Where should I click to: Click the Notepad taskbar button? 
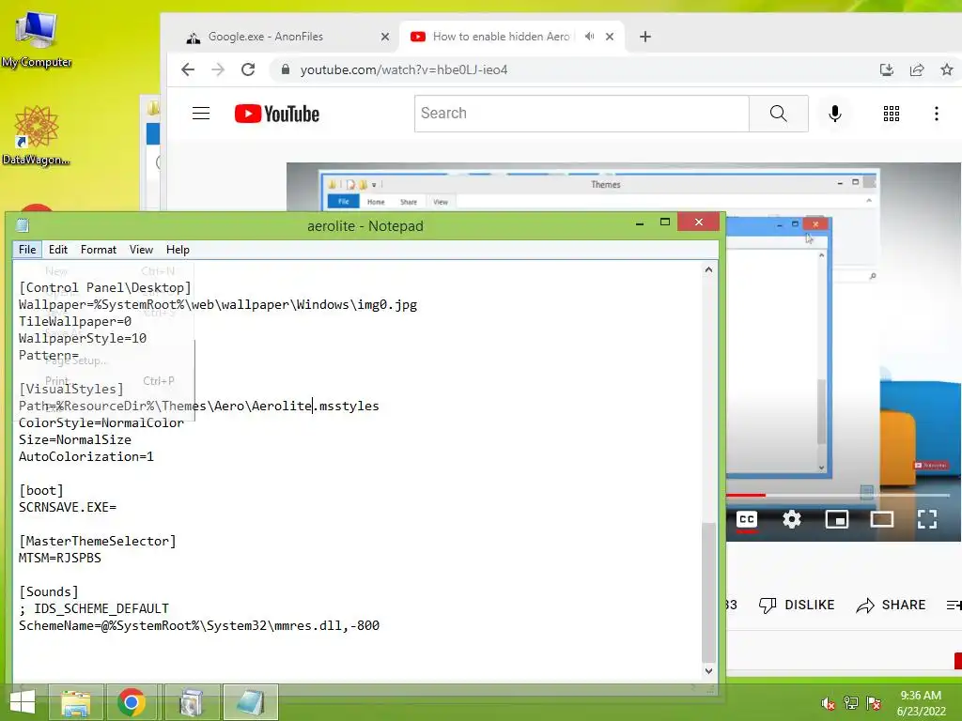pos(250,702)
